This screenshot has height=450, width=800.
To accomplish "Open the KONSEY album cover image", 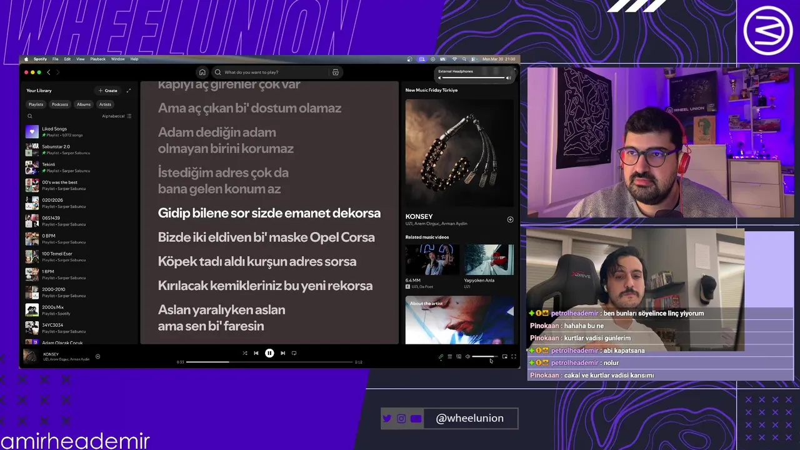I will (459, 153).
